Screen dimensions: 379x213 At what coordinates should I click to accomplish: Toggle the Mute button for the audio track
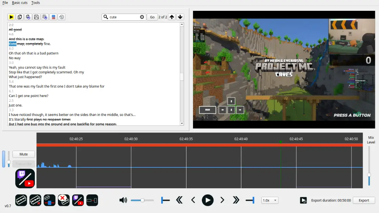click(24, 154)
